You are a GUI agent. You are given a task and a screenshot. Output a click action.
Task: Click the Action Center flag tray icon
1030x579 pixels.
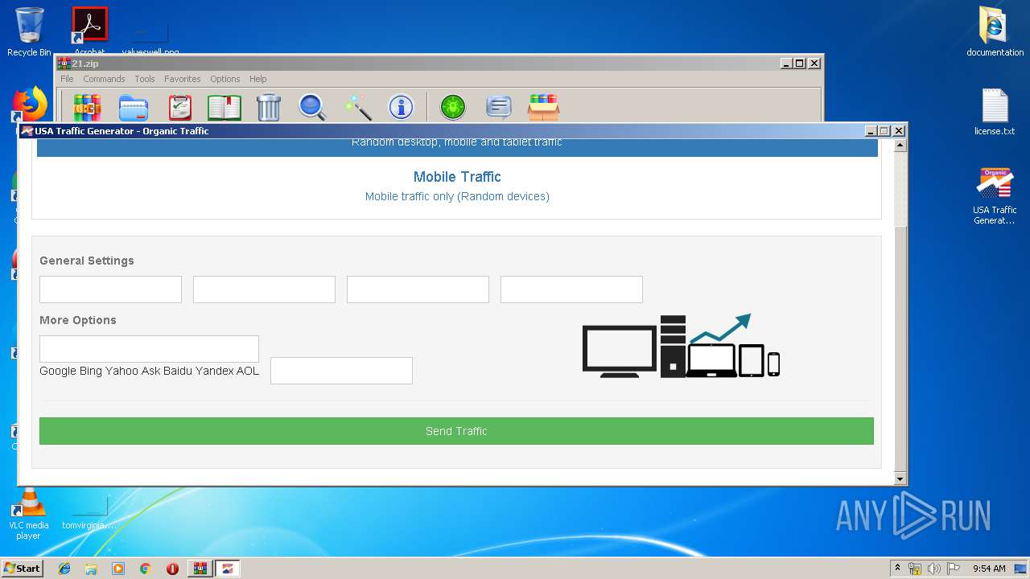point(954,569)
